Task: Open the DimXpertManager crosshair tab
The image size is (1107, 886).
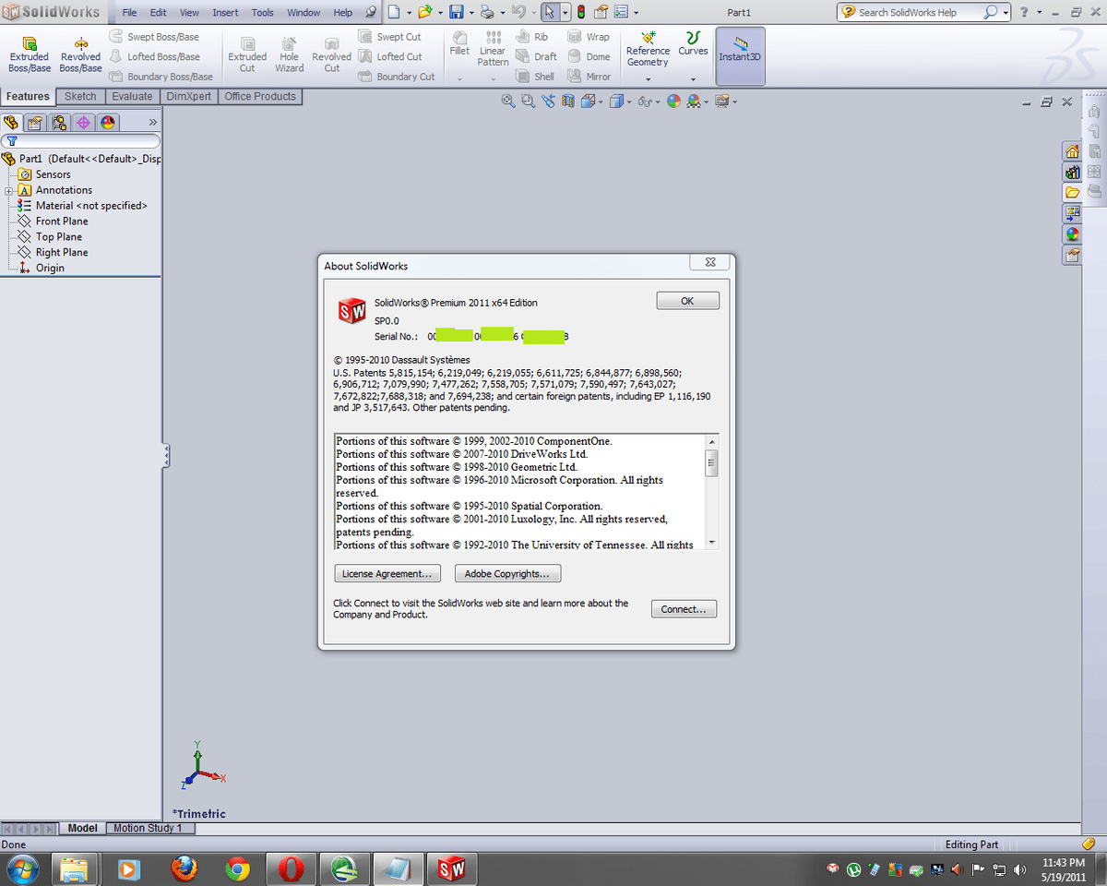Action: coord(83,122)
